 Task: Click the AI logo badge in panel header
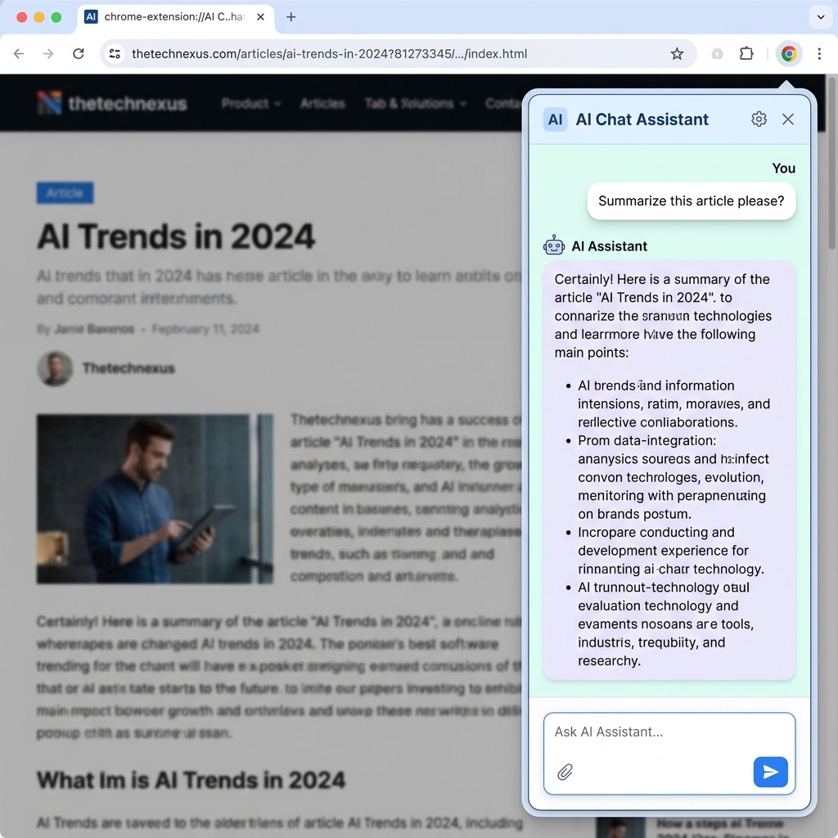(x=556, y=119)
